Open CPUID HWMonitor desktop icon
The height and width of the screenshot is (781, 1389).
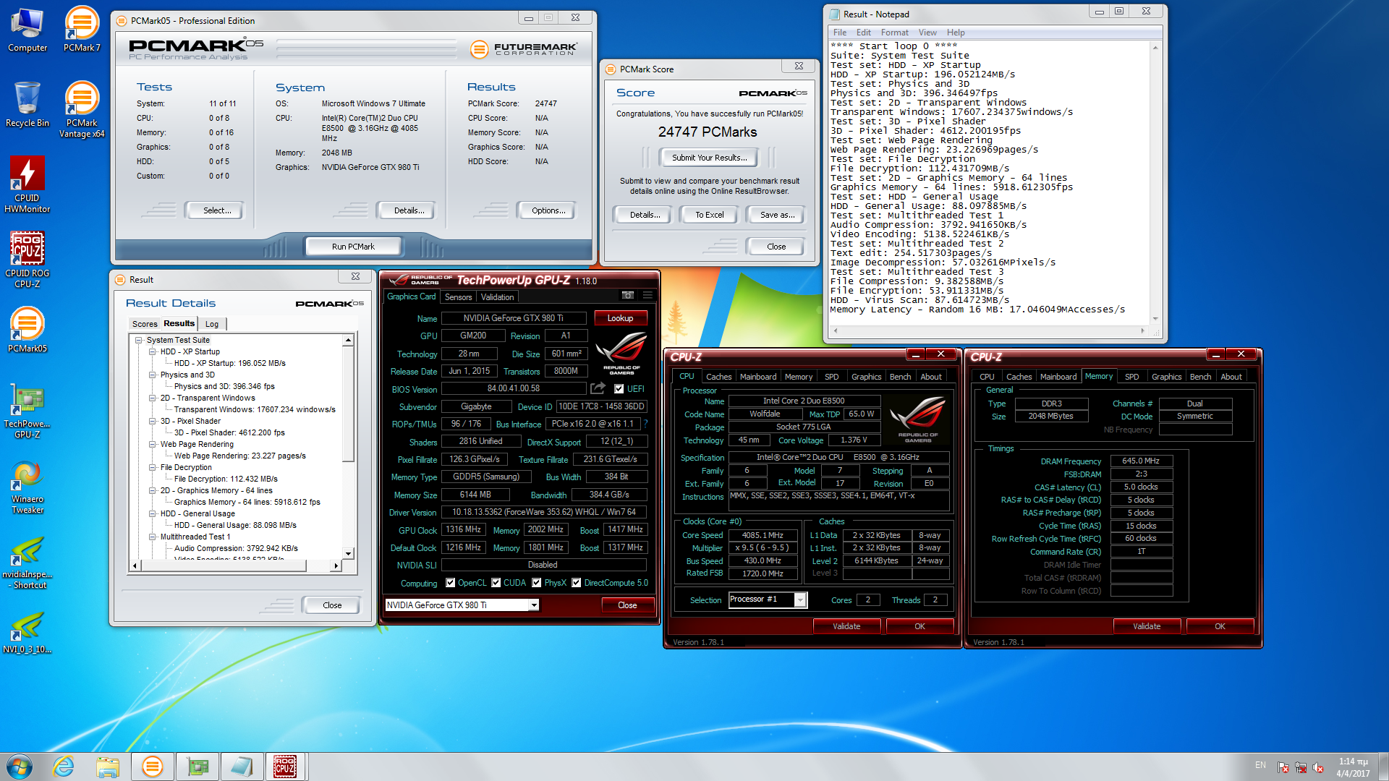(27, 184)
